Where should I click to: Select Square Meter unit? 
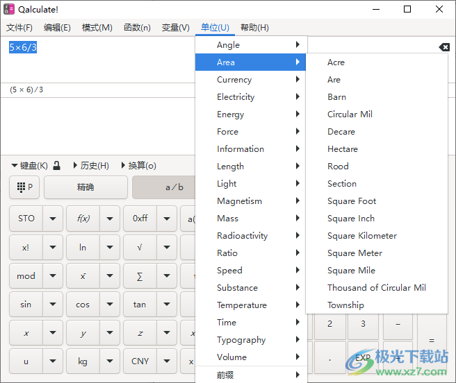(377, 253)
